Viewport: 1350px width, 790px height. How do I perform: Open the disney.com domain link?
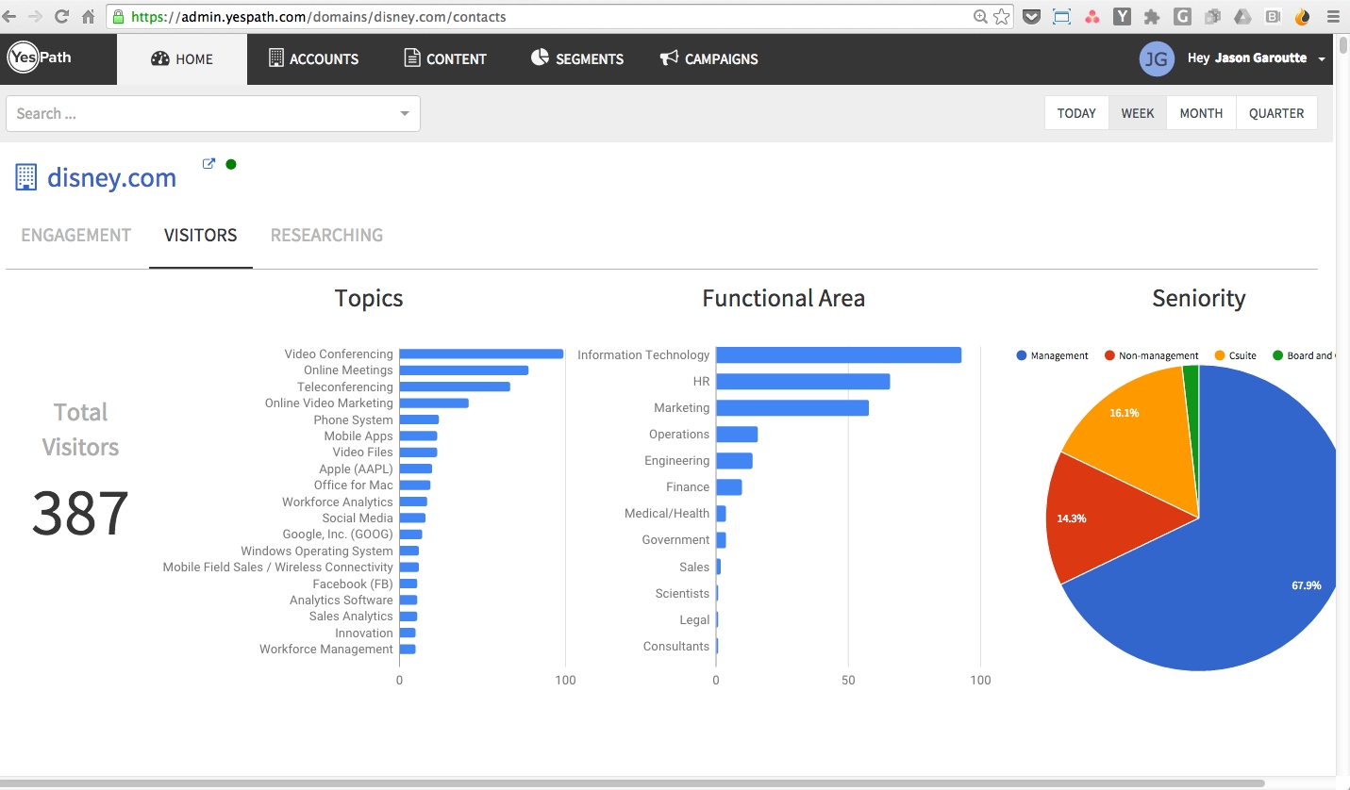pos(111,177)
